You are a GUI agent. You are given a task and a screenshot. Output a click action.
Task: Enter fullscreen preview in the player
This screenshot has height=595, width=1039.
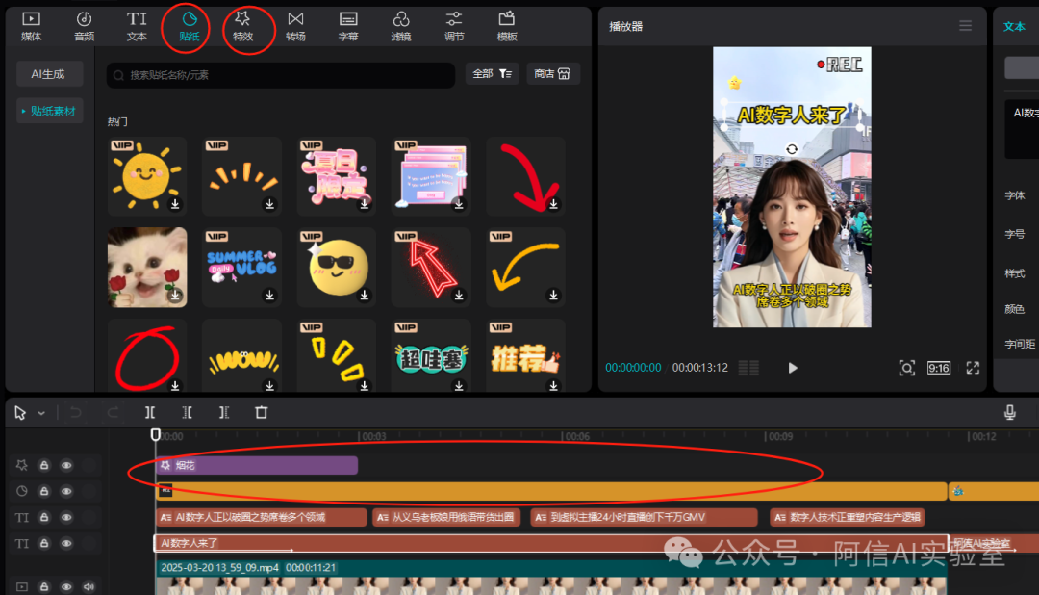click(x=973, y=368)
